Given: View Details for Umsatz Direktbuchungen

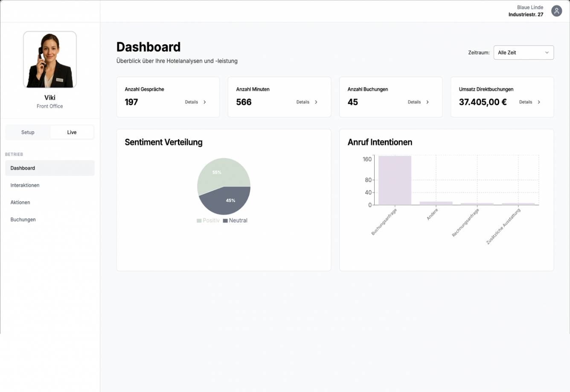Looking at the screenshot, I should (x=526, y=102).
